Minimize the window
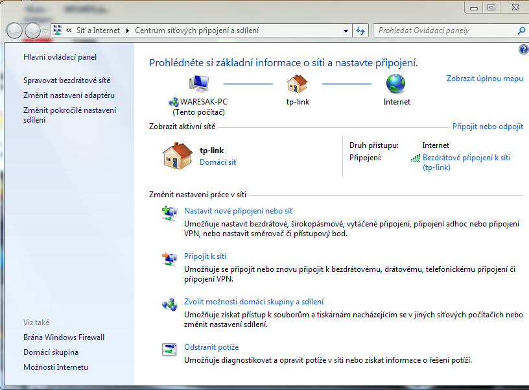 click(474, 7)
